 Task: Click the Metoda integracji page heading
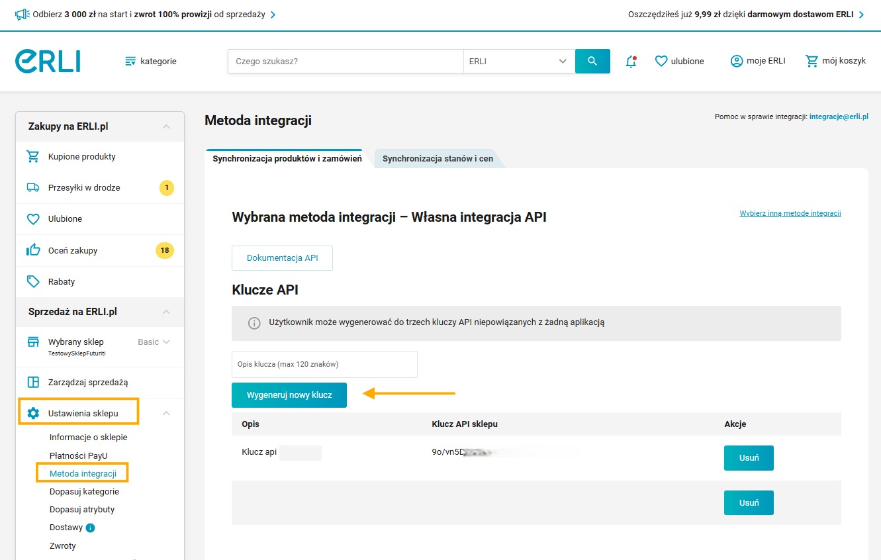[x=258, y=120]
